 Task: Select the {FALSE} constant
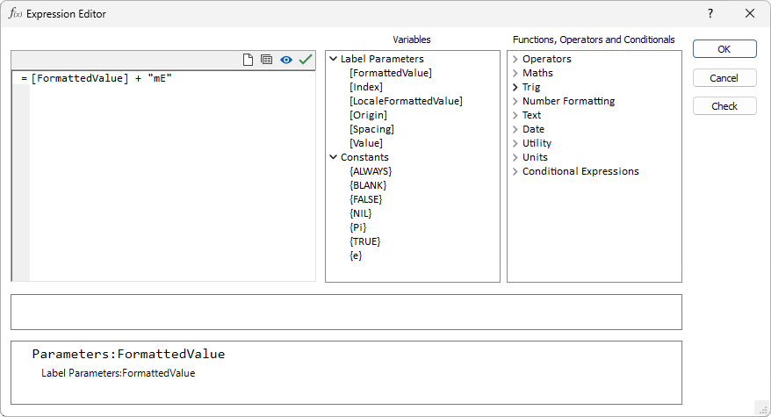coord(365,199)
